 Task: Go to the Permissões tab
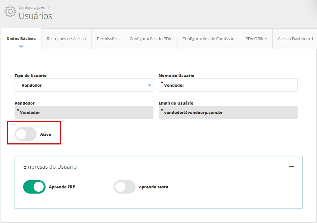[108, 39]
